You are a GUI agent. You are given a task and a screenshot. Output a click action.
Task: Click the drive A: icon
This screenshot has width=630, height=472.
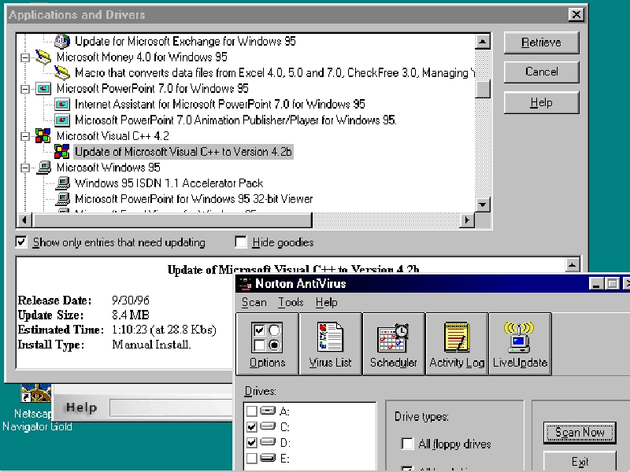(x=268, y=411)
